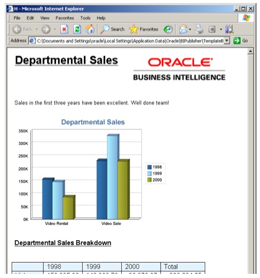Screen dimensions: 260x278
Task: Expand the Back button history dropdown arrow
Action: click(37, 30)
